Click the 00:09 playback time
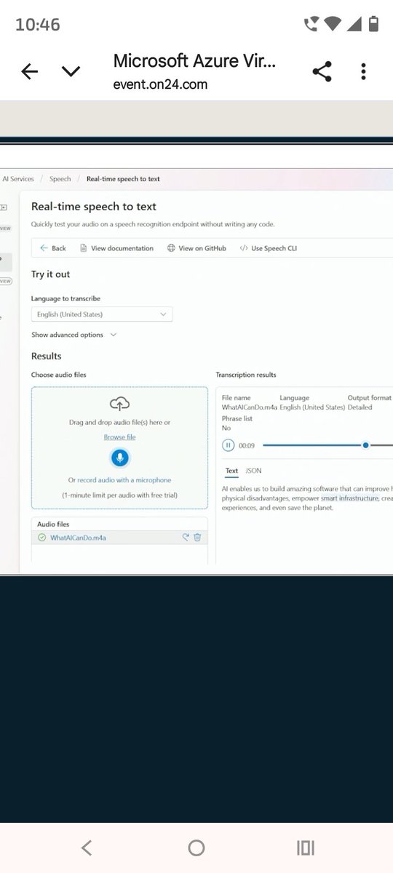 [247, 445]
